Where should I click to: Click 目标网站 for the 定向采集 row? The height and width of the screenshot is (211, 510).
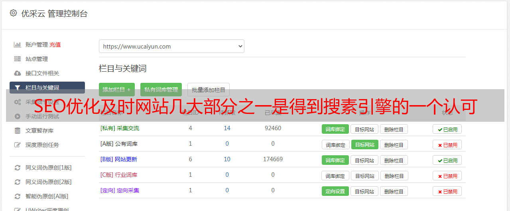click(x=364, y=191)
